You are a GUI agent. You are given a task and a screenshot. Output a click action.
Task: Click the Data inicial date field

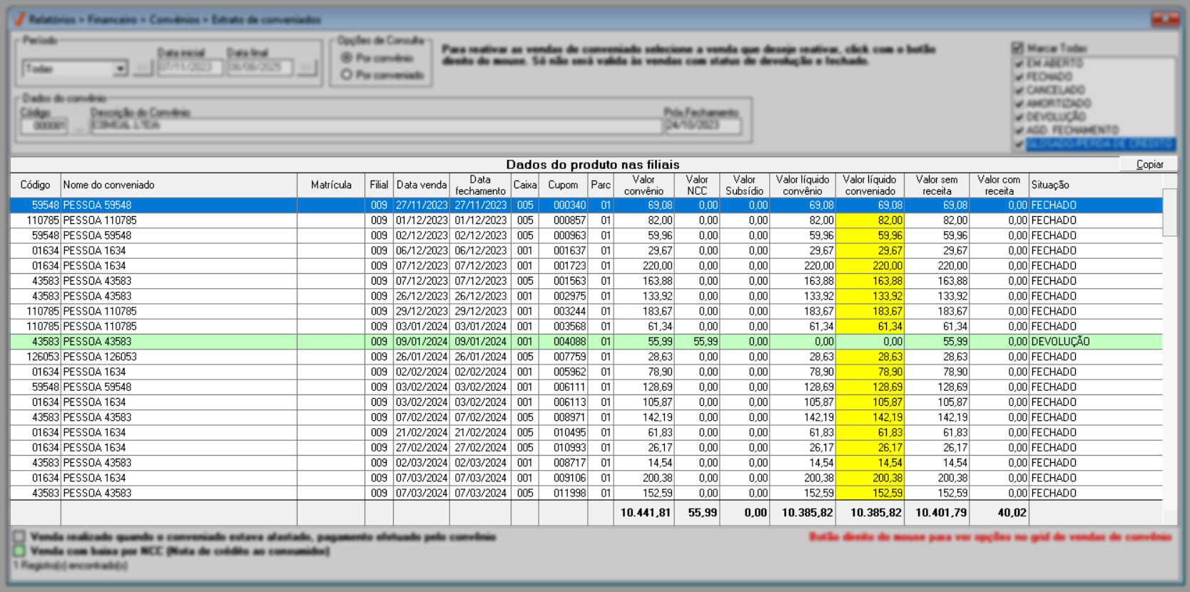(189, 68)
